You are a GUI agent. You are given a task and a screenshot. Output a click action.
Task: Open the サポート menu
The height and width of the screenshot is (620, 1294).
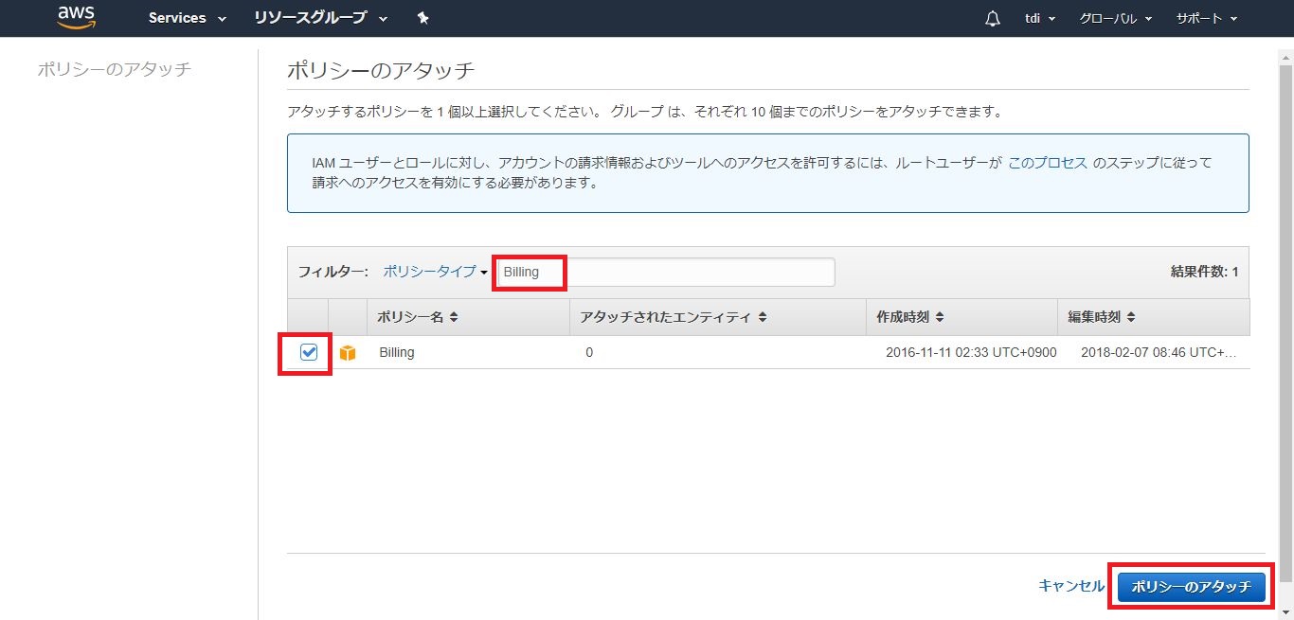[1206, 18]
